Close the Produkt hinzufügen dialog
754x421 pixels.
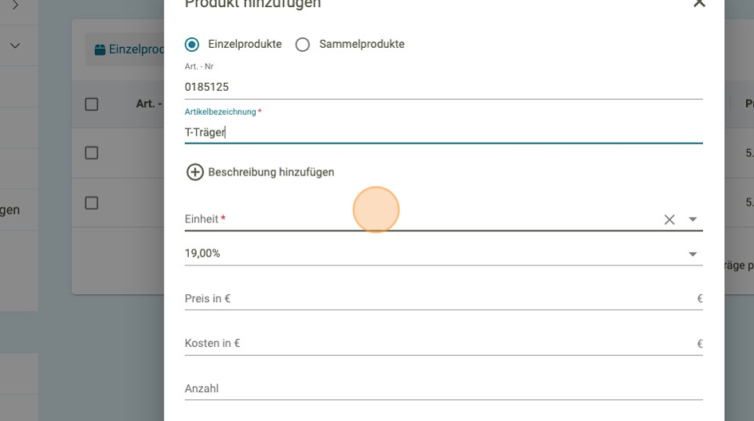(x=699, y=4)
